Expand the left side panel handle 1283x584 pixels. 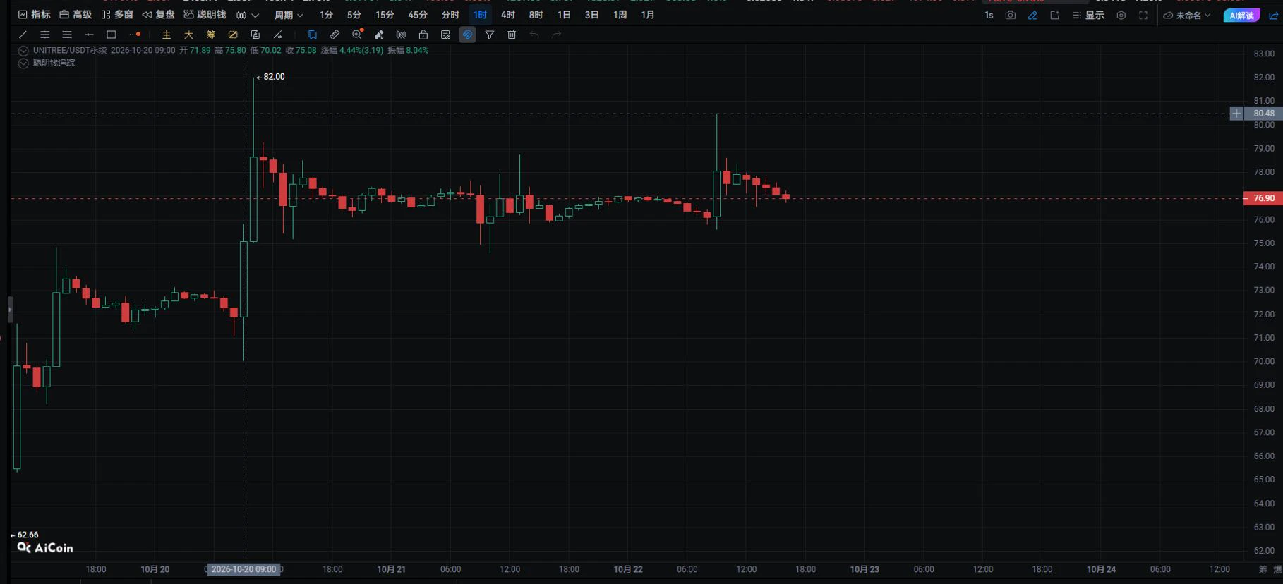click(x=11, y=310)
